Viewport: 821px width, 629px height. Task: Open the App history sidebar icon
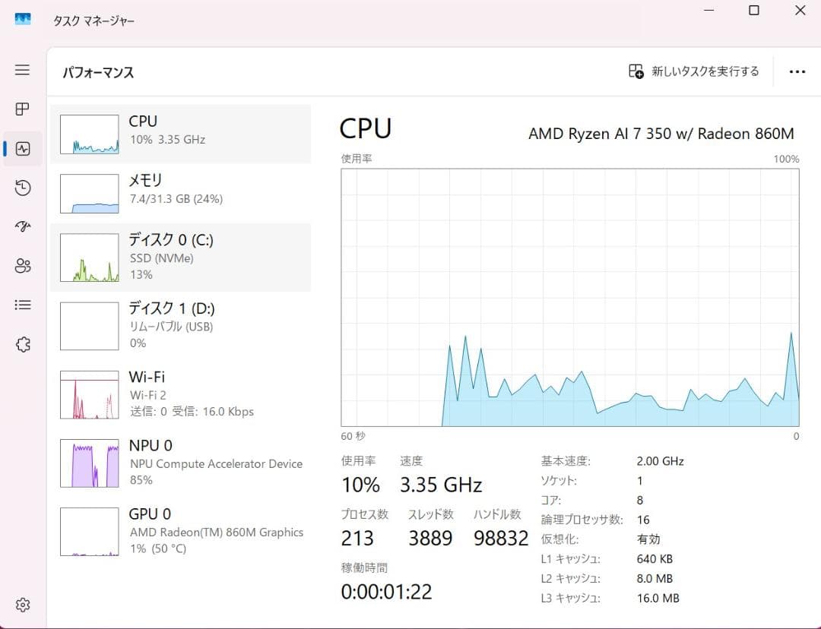click(23, 188)
